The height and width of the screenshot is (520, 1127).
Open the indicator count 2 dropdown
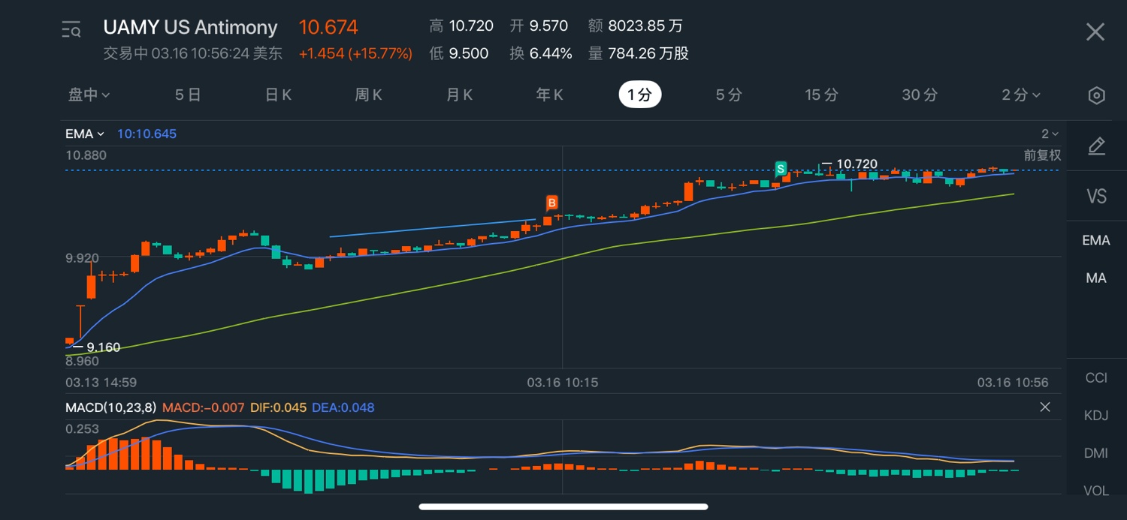coord(1049,134)
